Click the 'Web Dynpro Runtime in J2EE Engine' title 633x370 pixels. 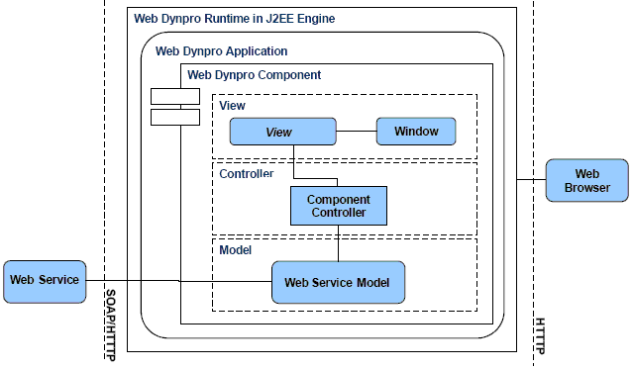tap(234, 19)
